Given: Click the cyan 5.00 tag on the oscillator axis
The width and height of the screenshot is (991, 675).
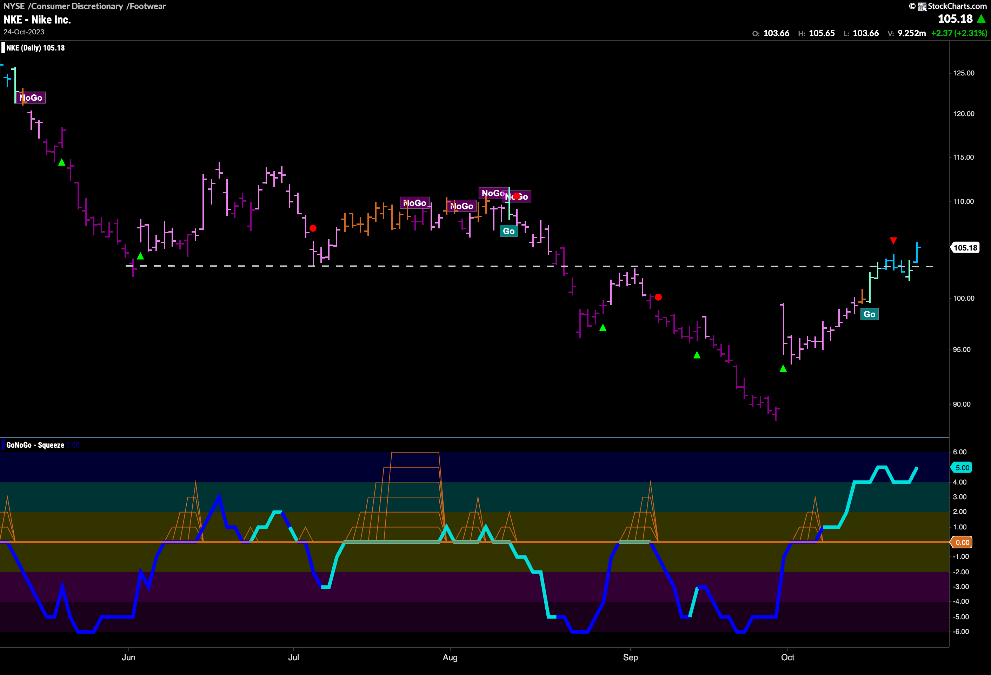Looking at the screenshot, I should [x=962, y=468].
